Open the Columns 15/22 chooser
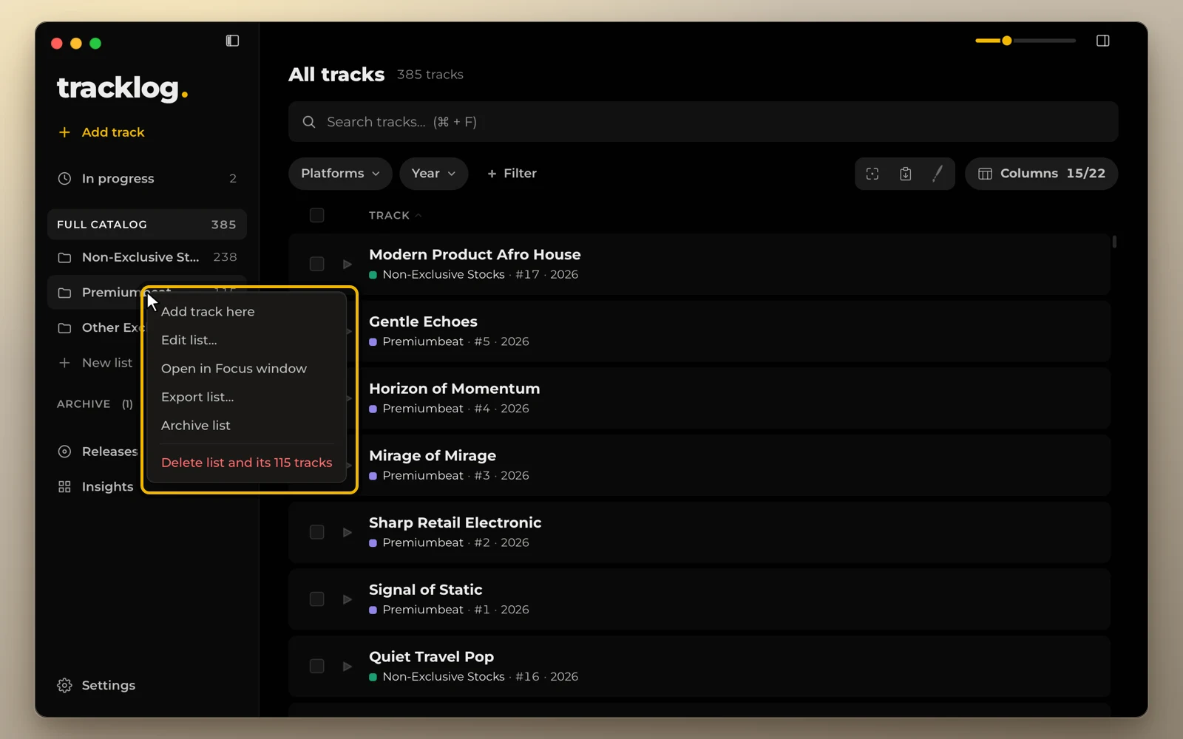 coord(1041,174)
